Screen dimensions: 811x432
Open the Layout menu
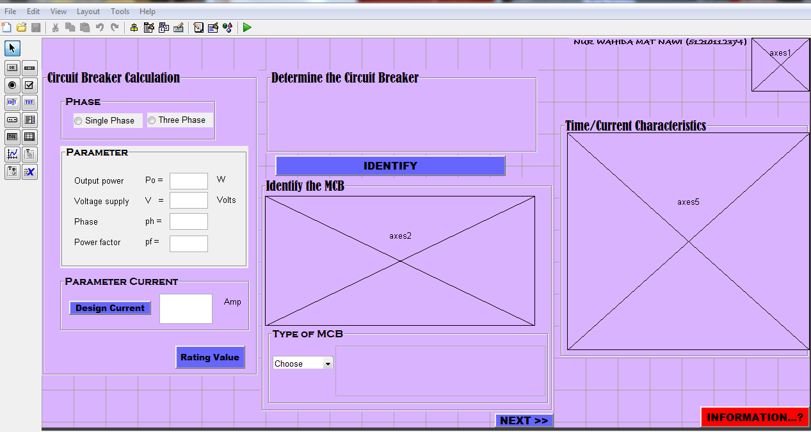[88, 11]
